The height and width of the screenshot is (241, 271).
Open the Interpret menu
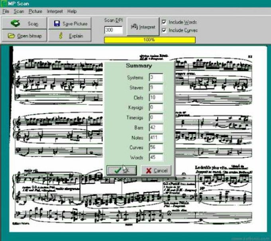point(55,12)
